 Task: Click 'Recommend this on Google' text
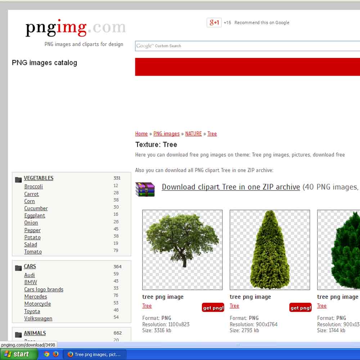[x=262, y=22]
